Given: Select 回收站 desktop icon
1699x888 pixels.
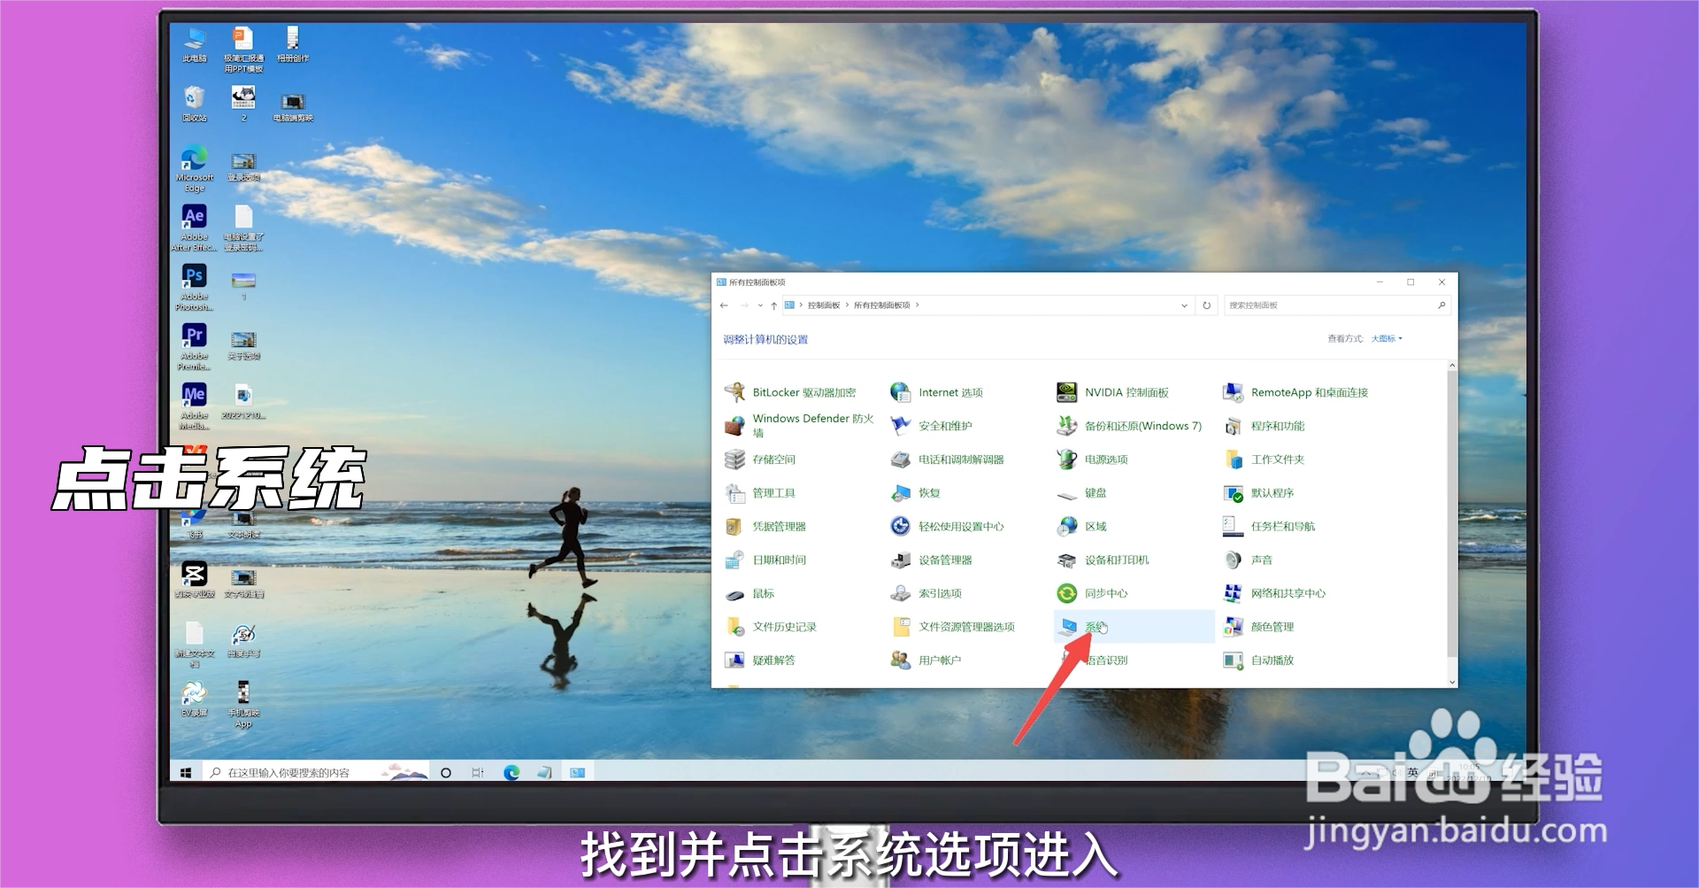Looking at the screenshot, I should 195,104.
